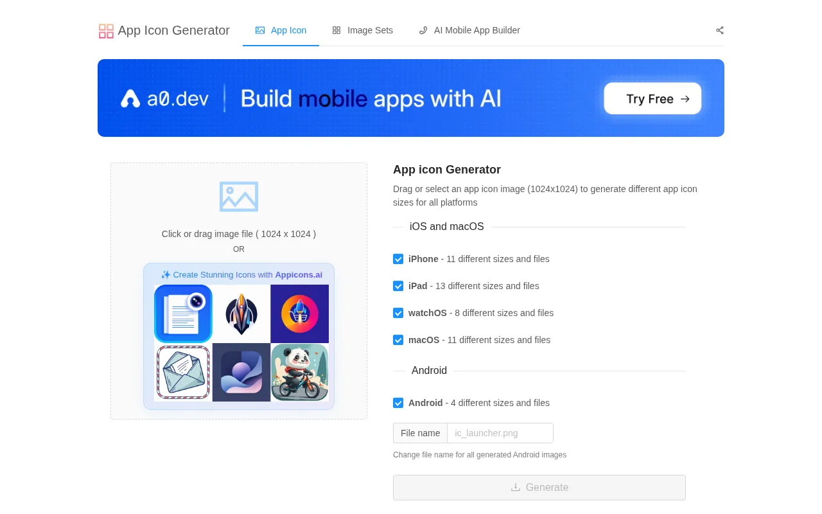Click the 'Build mobile apps with AI' banner text

click(x=371, y=98)
